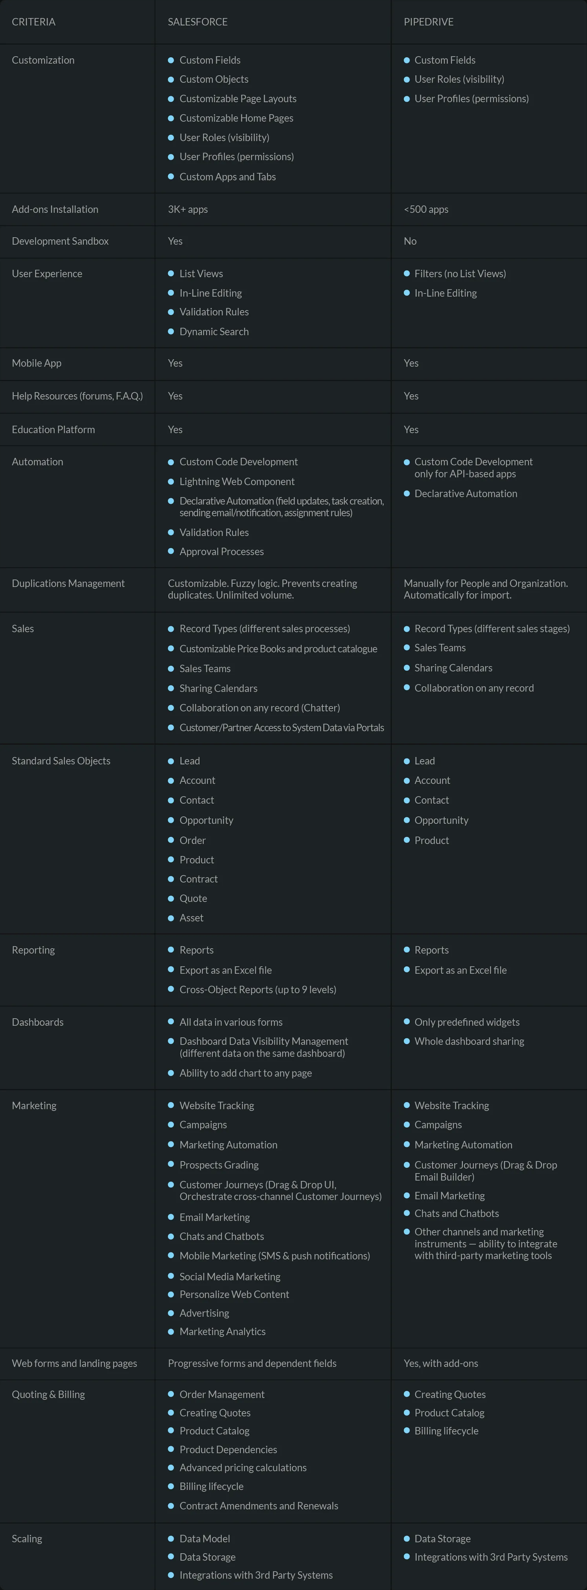The width and height of the screenshot is (587, 1590).
Task: Click 'Custom Objects' in Salesforce column
Action: (214, 79)
